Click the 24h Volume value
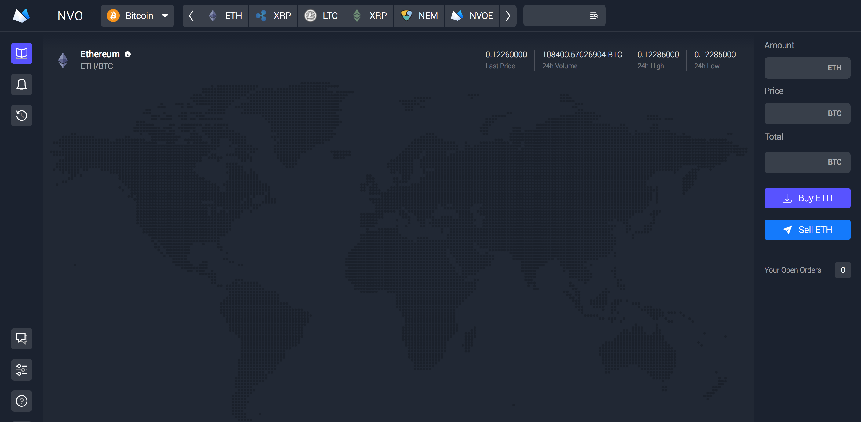Image resolution: width=861 pixels, height=422 pixels. tap(582, 54)
